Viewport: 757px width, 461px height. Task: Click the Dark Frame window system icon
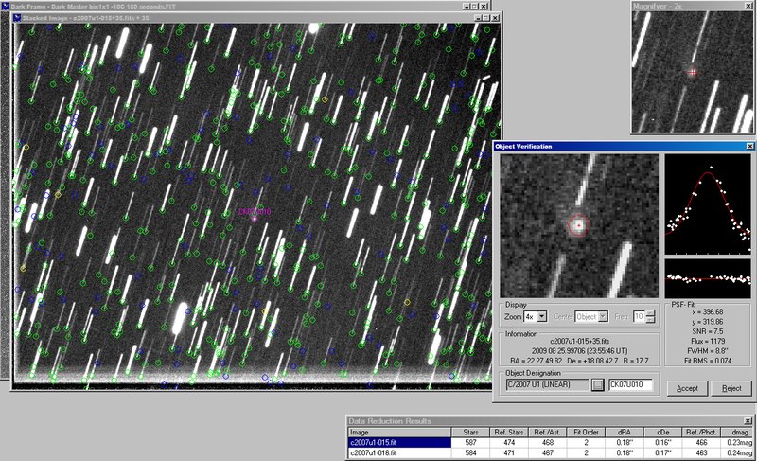tap(6, 7)
